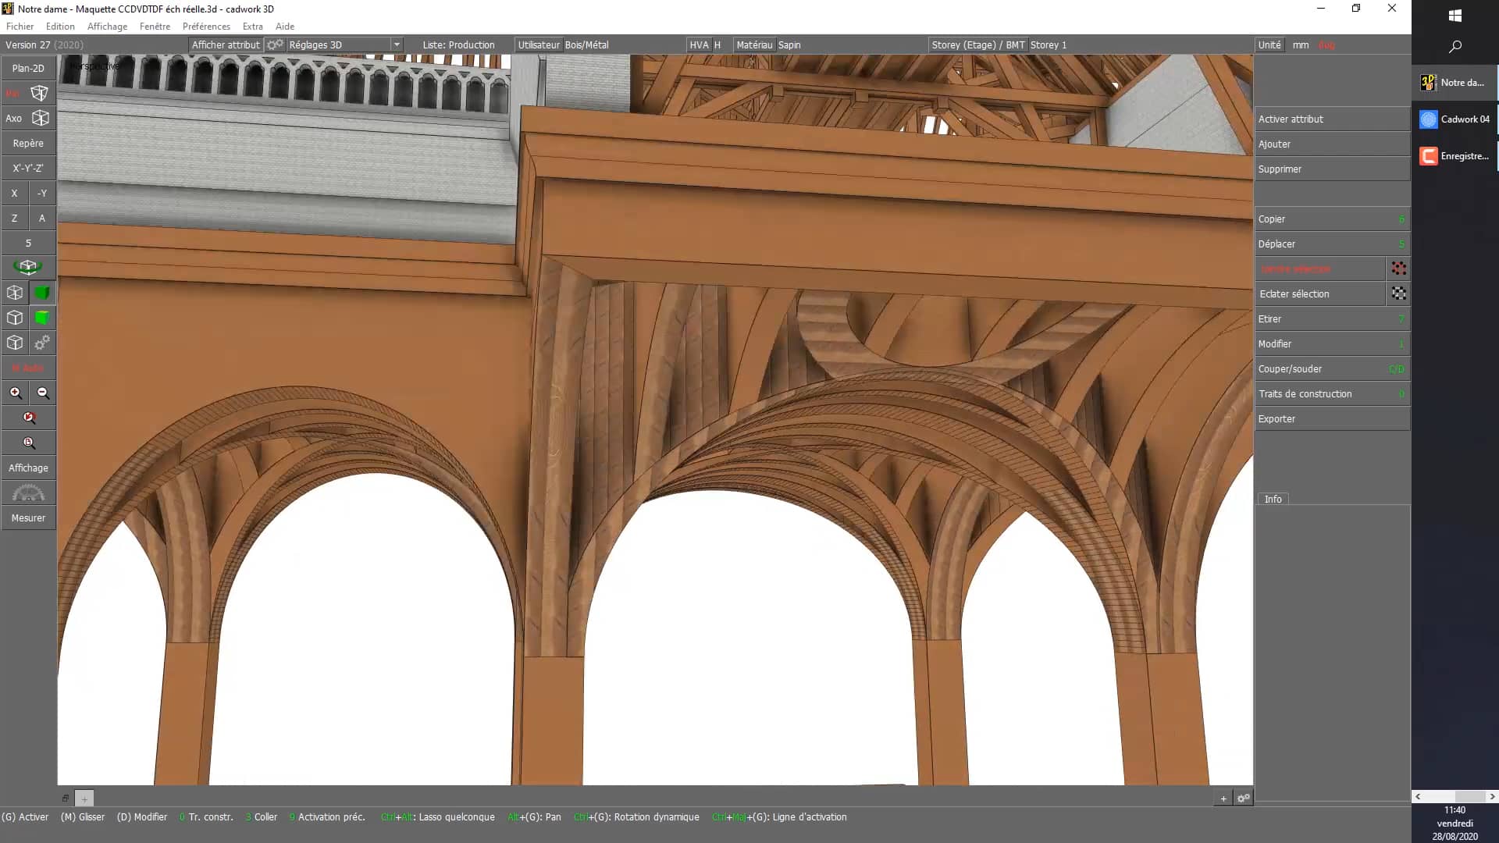Image resolution: width=1499 pixels, height=843 pixels.
Task: Click the protractor angle icon
Action: click(28, 493)
